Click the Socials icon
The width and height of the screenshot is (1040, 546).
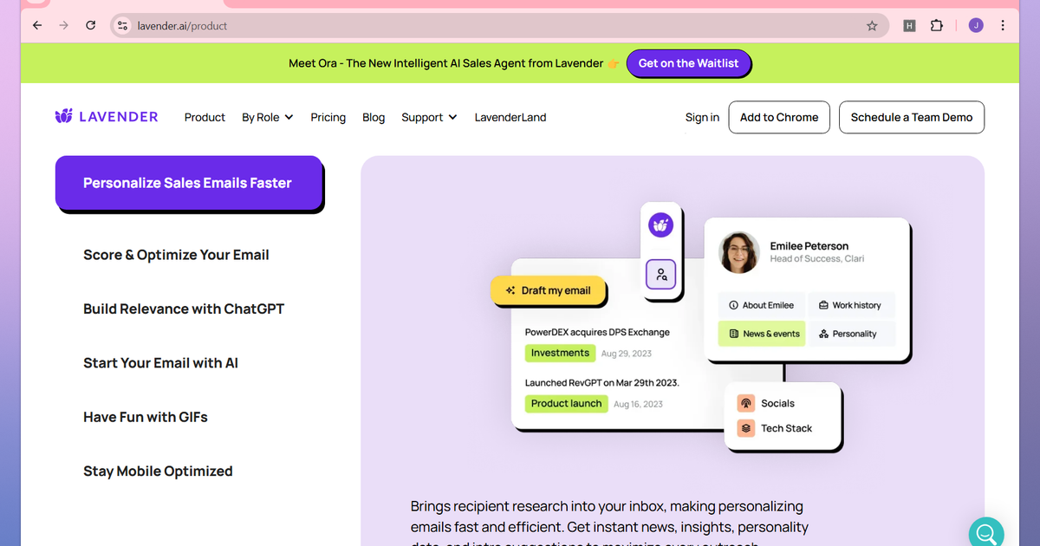(746, 404)
